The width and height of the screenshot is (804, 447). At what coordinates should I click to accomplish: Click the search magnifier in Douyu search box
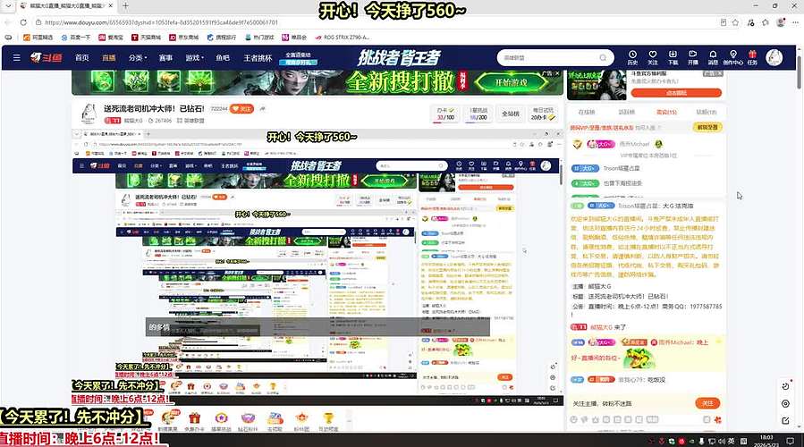click(603, 57)
